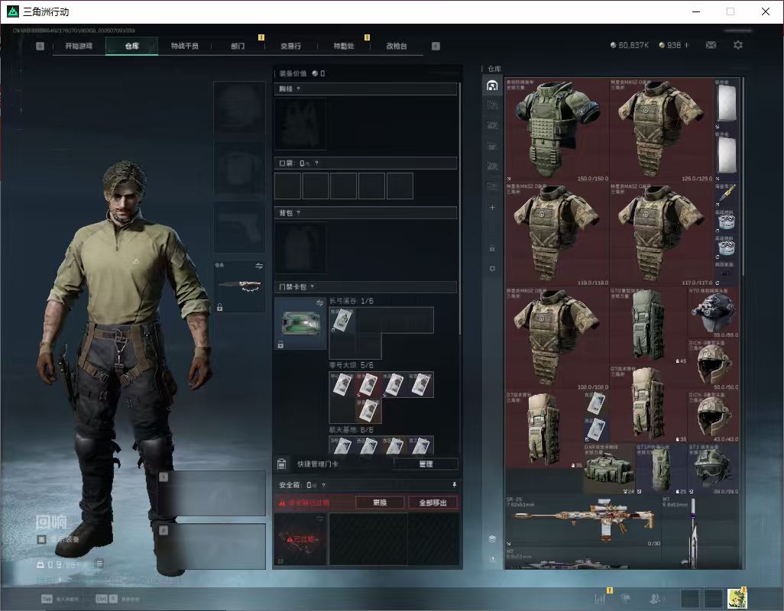This screenshot has width=784, height=611.
Task: Toggle the lock icon in warehouse sidebar
Action: pos(492,247)
